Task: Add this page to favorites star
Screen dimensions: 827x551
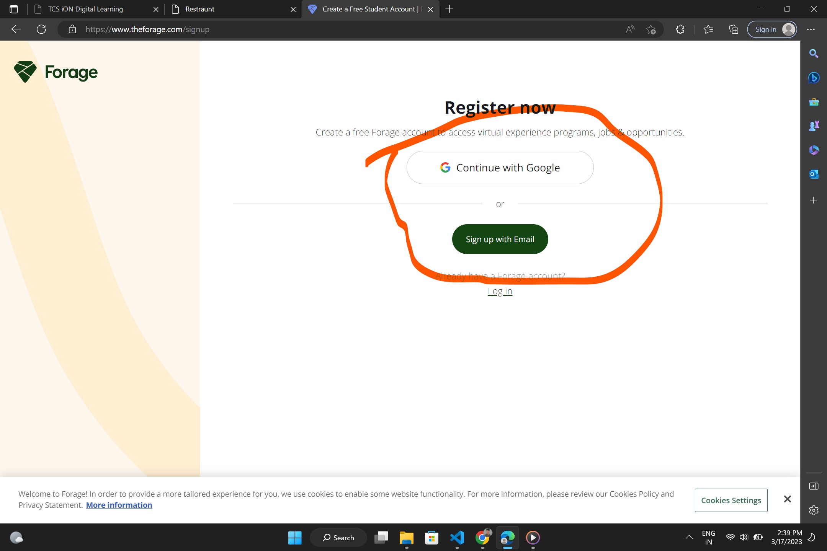Action: point(650,29)
